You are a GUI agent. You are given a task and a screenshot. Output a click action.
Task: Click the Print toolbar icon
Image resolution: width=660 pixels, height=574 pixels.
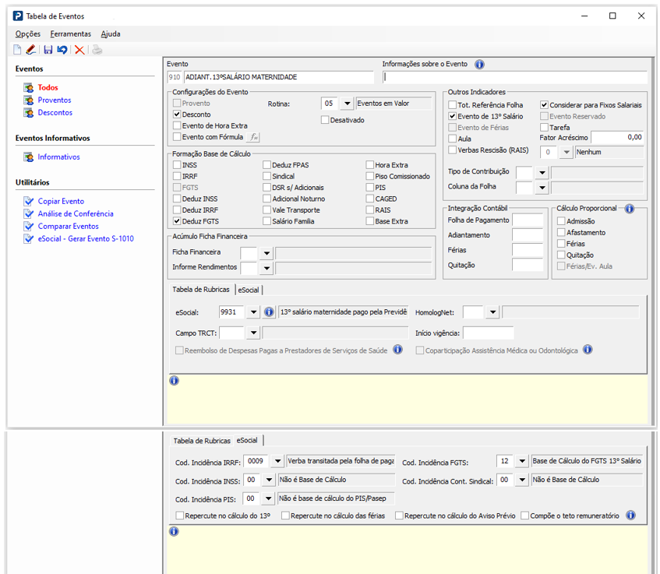97,50
